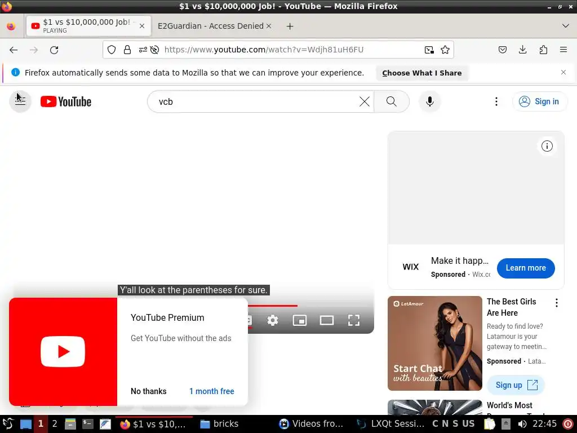Image resolution: width=577 pixels, height=433 pixels.
Task: Save page to Pocket
Action: click(503, 50)
